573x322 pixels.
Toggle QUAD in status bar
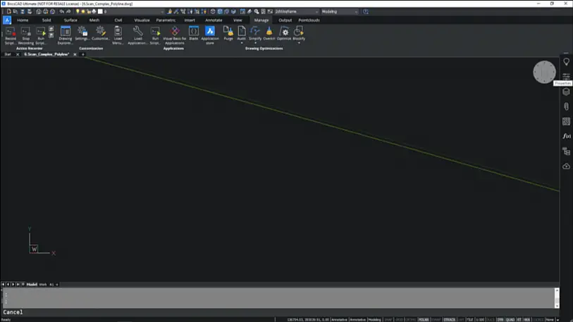pos(510,320)
